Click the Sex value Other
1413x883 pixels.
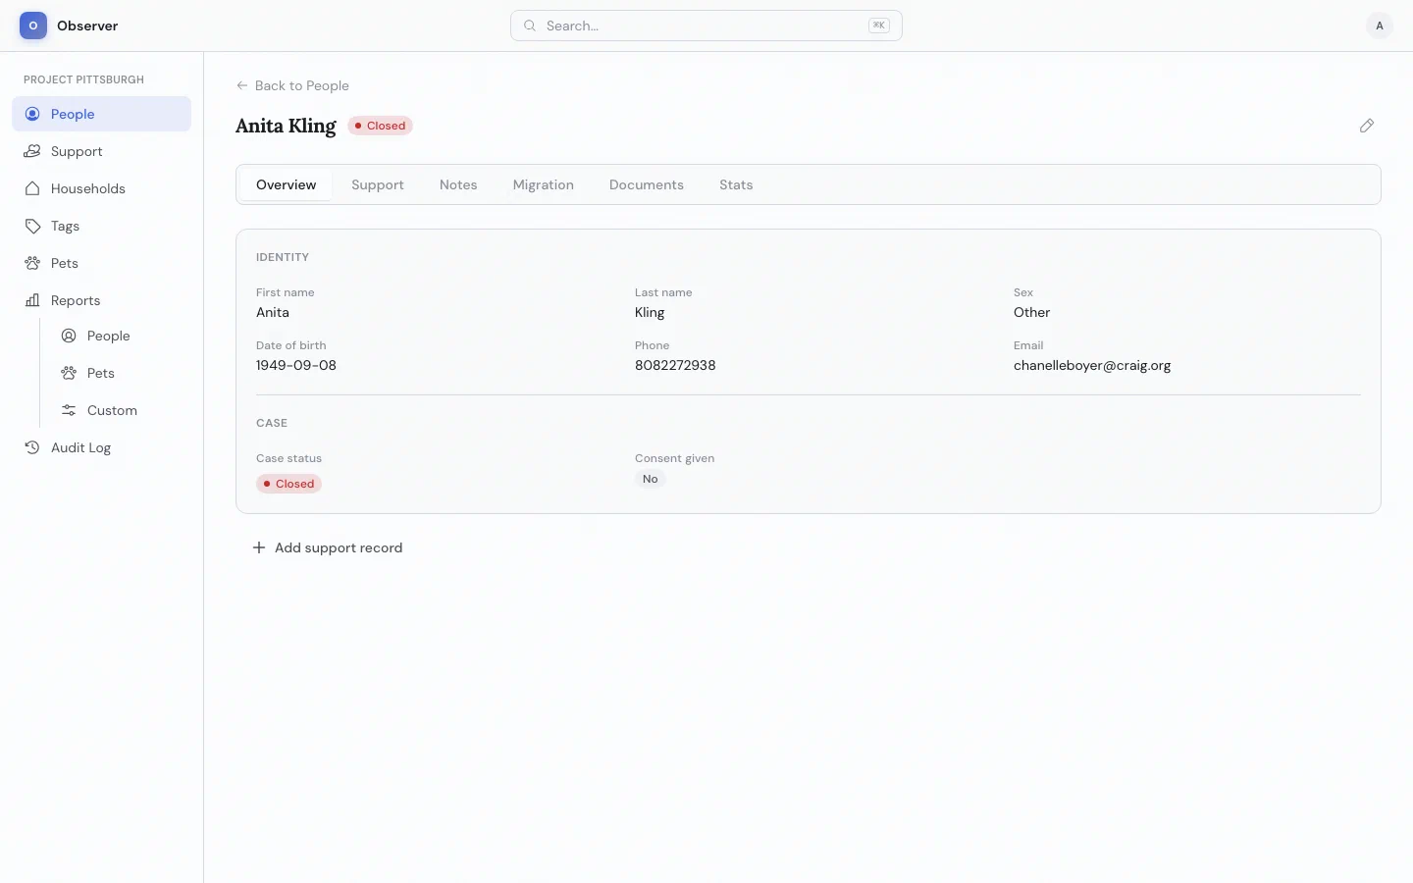click(x=1031, y=312)
